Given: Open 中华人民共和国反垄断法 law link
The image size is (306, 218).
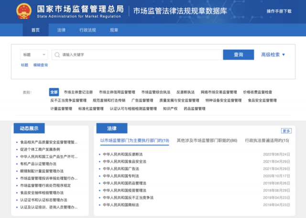Looking at the screenshot, I should click(123, 155).
